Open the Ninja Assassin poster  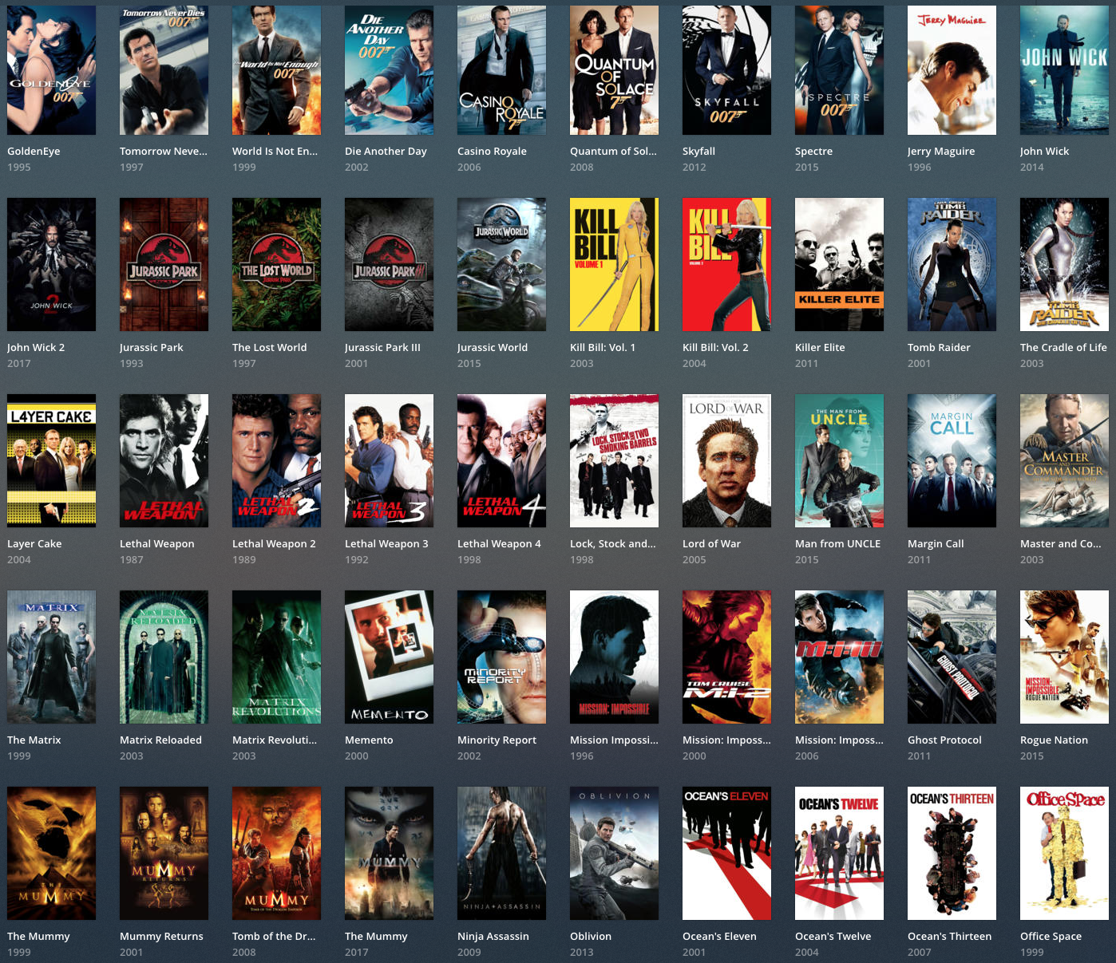tap(501, 853)
